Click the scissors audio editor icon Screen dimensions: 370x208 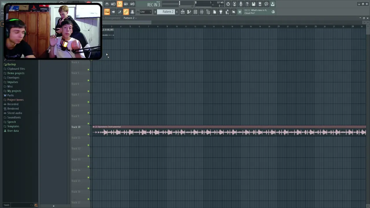(234, 4)
